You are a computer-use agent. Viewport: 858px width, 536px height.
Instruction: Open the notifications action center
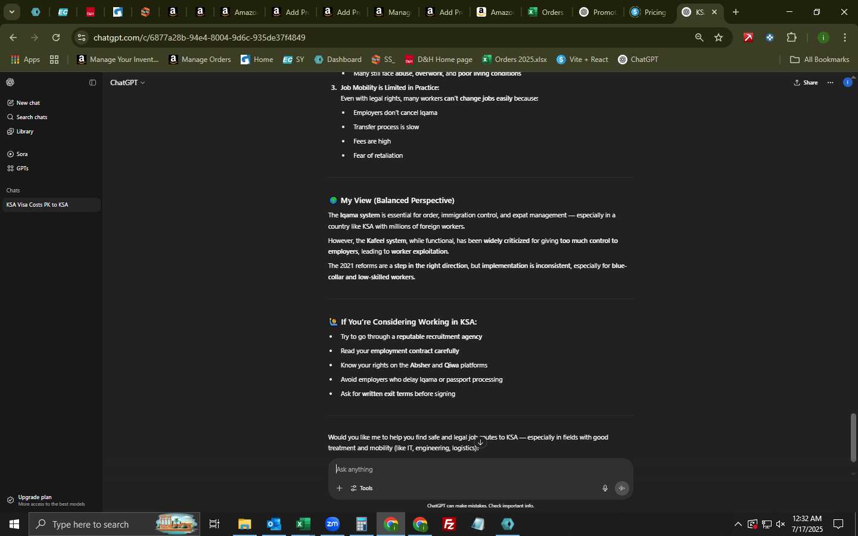click(839, 525)
